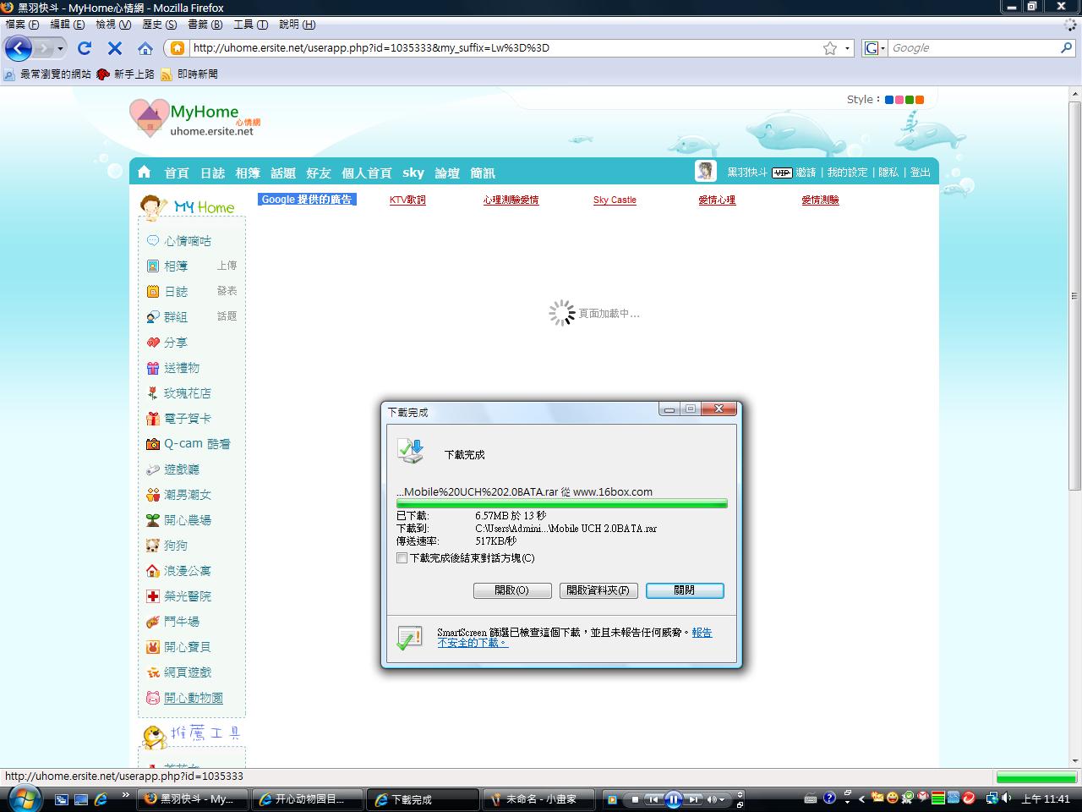Click 發表 next to 日誌
The height and width of the screenshot is (812, 1082).
click(x=227, y=291)
